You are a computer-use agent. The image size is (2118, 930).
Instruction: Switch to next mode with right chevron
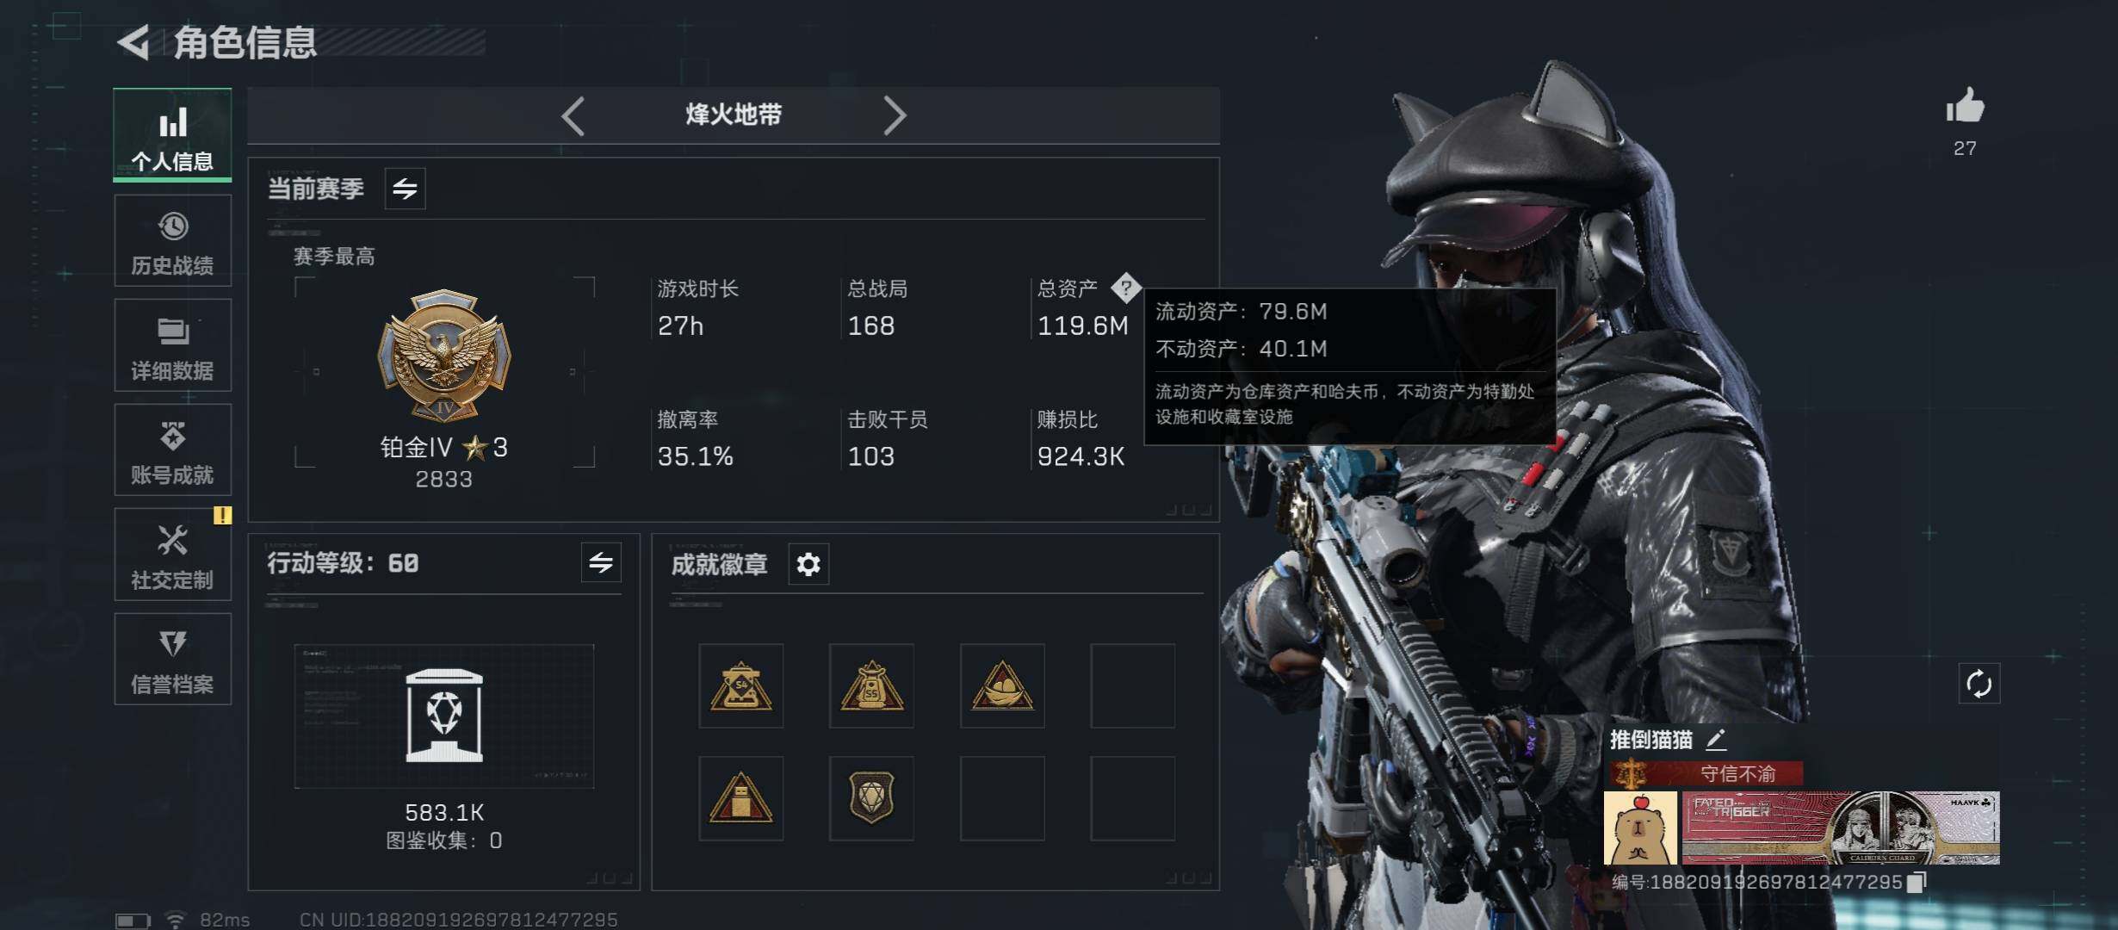pos(895,115)
